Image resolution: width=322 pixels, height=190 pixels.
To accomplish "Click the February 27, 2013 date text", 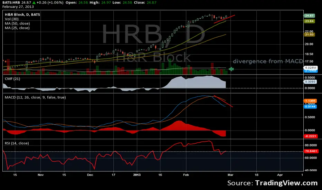I will [x=18, y=7].
